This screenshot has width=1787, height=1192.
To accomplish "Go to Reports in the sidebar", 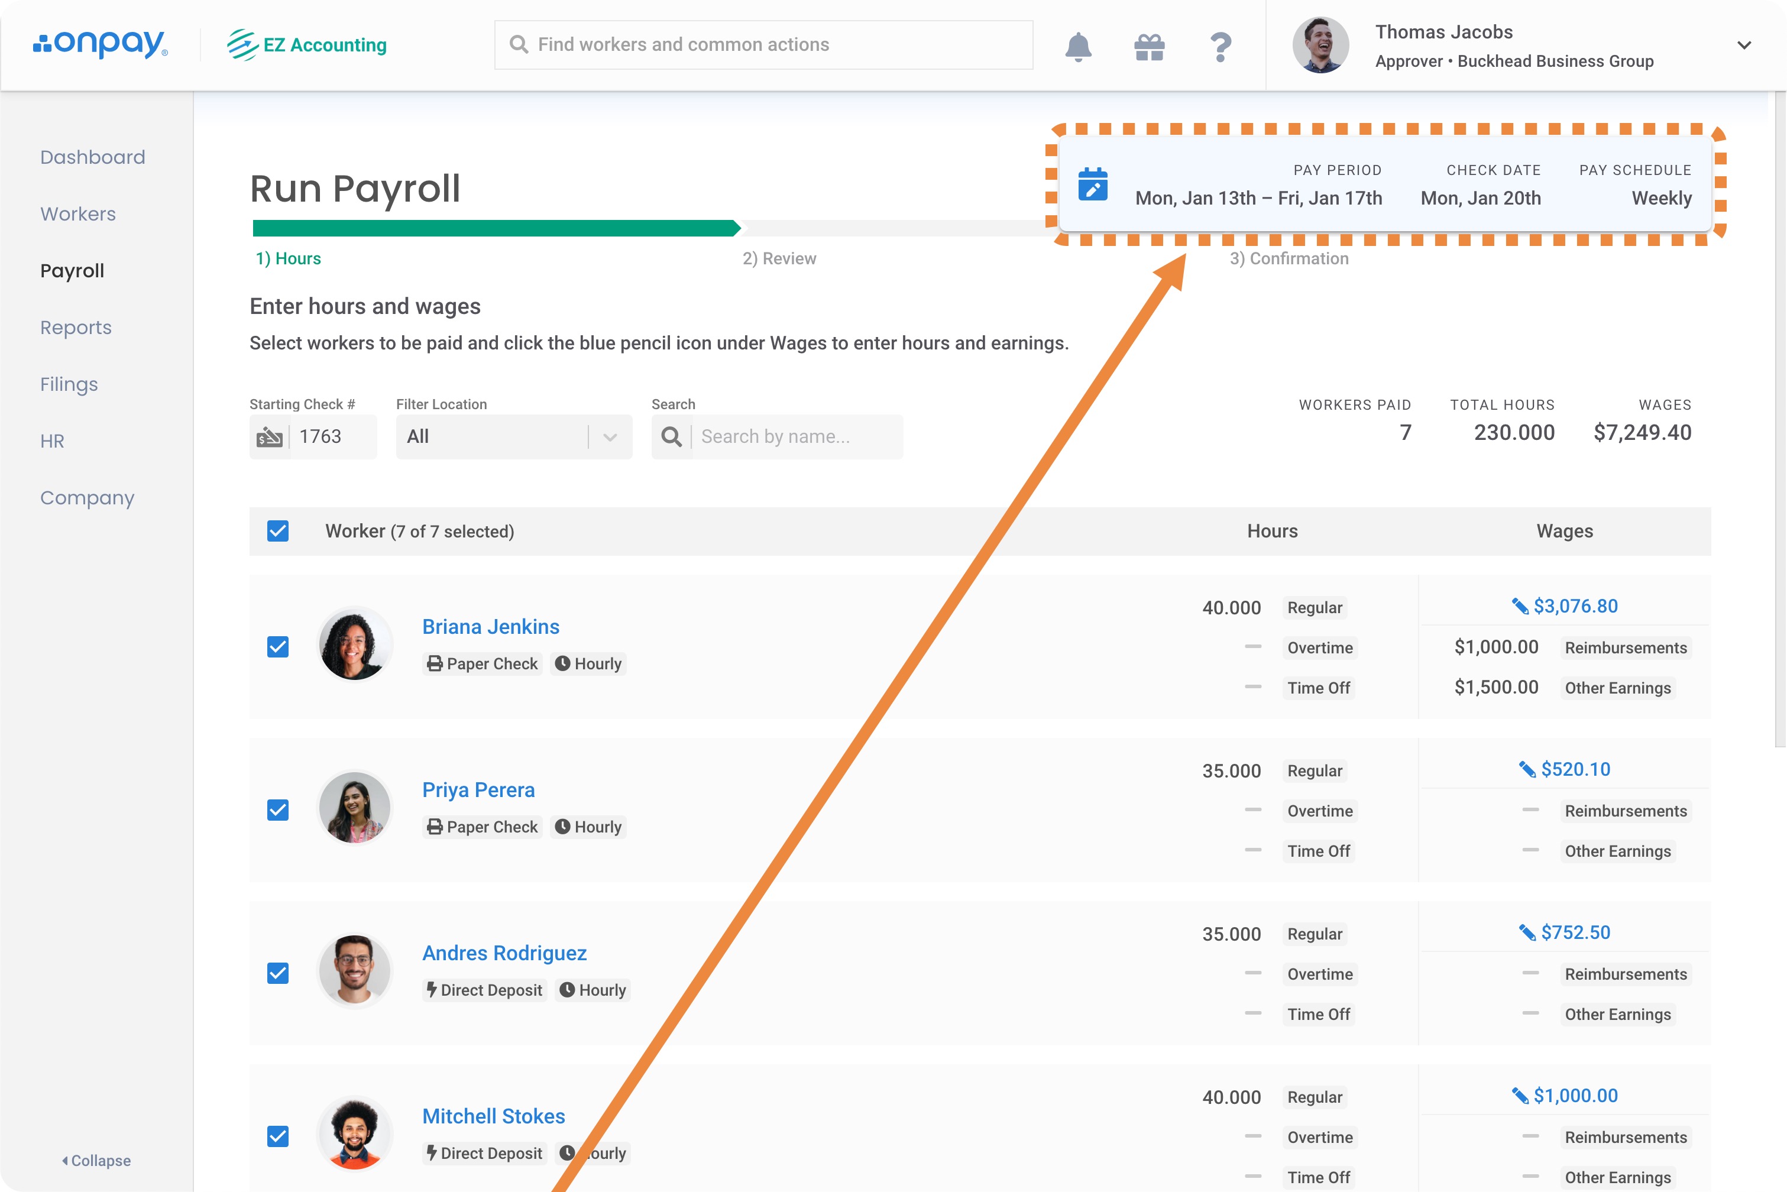I will [76, 328].
